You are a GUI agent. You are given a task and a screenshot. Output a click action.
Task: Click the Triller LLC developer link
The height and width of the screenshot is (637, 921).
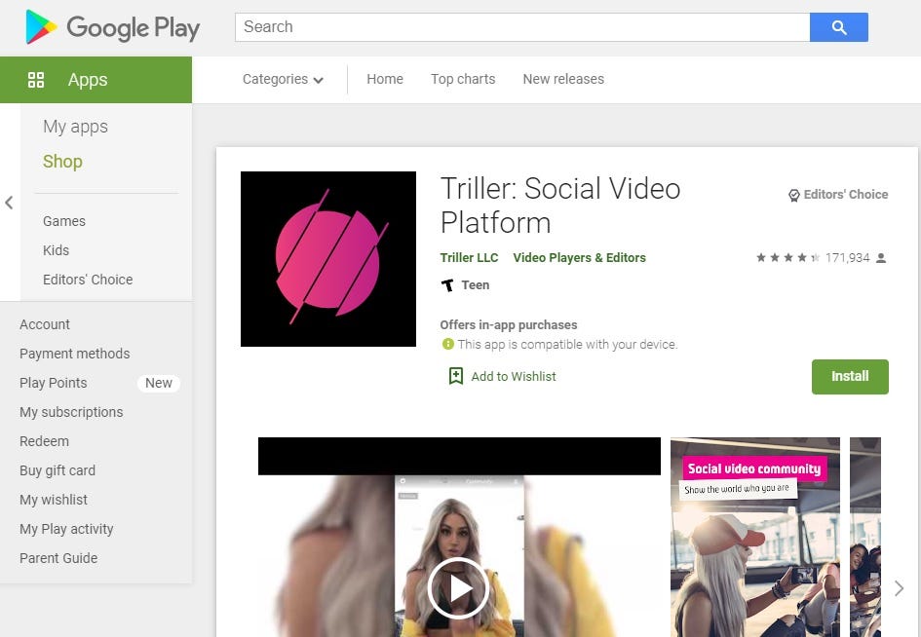469,258
